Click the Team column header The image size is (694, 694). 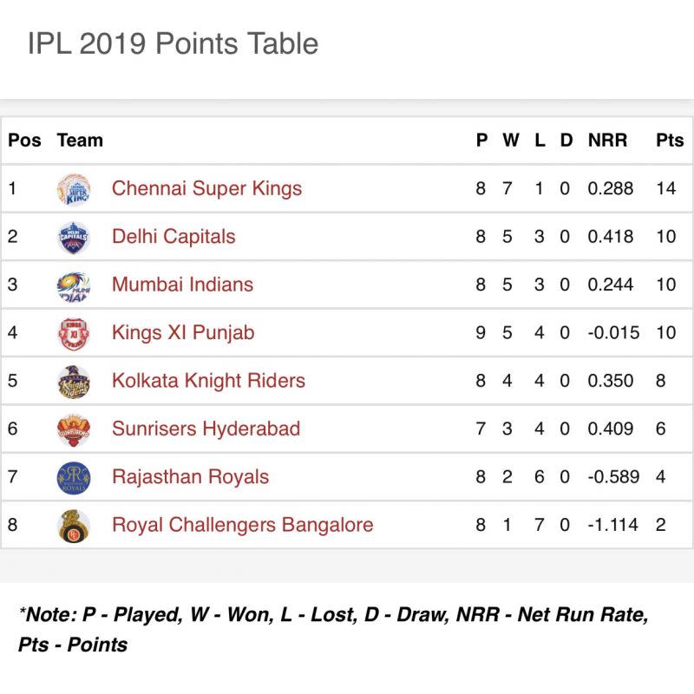click(x=80, y=141)
